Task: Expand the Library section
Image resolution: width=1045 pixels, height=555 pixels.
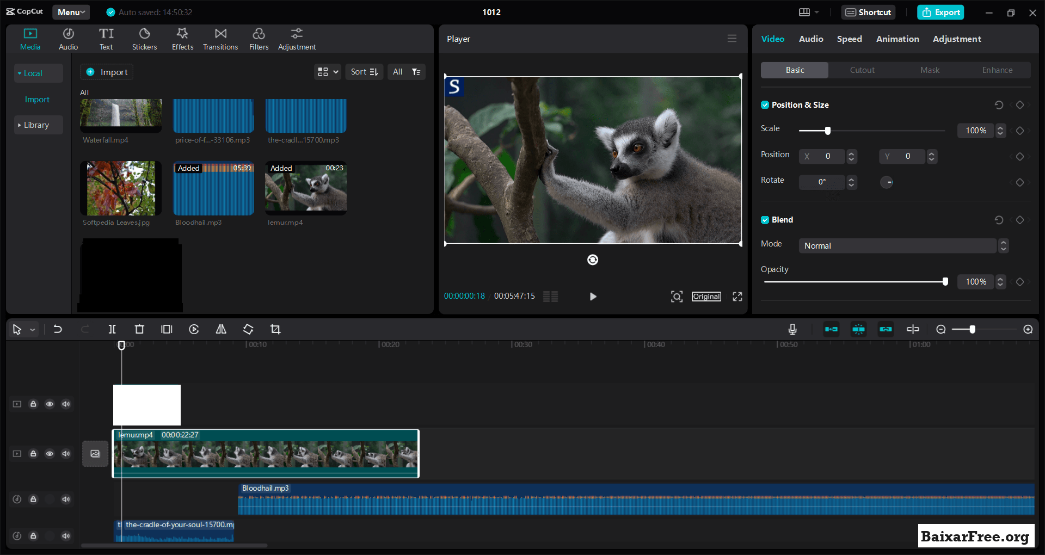Action: (38, 125)
